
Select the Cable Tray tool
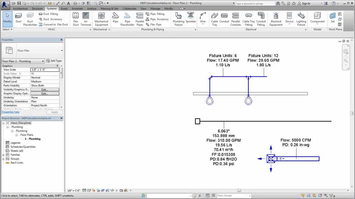(x=214, y=18)
